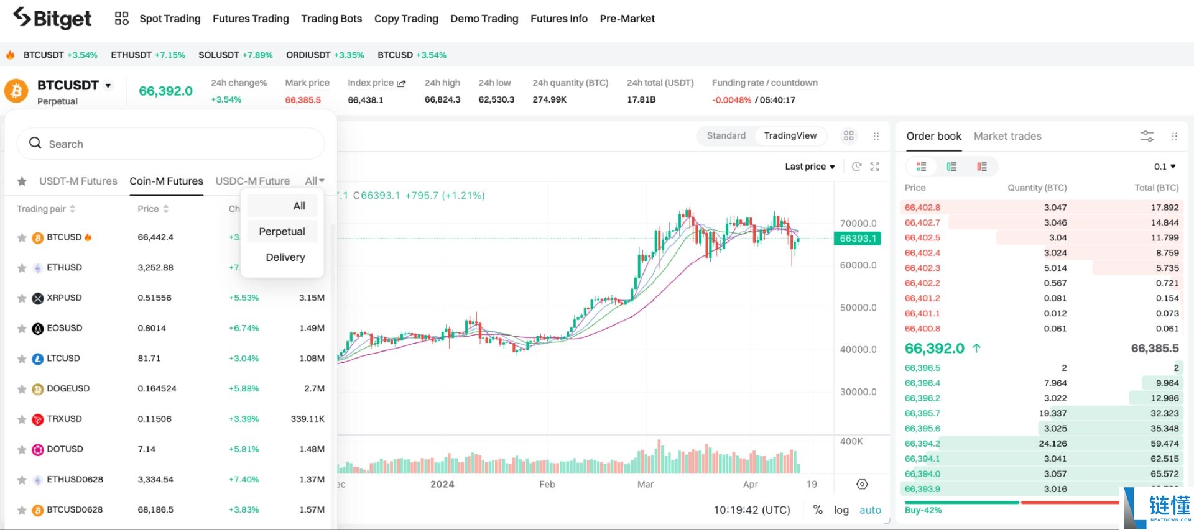The width and height of the screenshot is (1194, 530).
Task: Open Copy Trading page
Action: [x=406, y=19]
